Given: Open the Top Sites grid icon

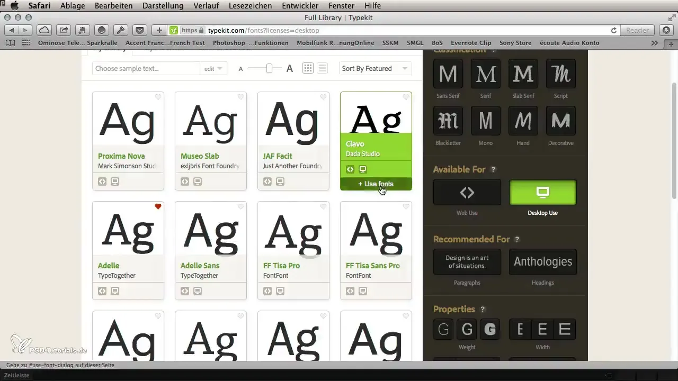Looking at the screenshot, I should pos(26,43).
